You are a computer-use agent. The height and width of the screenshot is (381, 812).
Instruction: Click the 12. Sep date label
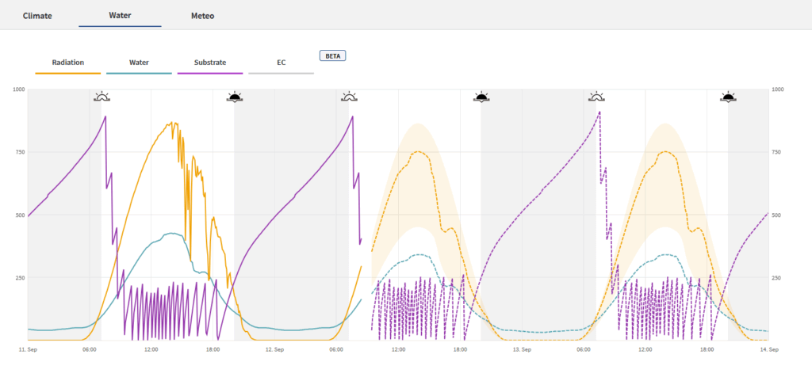coord(274,349)
